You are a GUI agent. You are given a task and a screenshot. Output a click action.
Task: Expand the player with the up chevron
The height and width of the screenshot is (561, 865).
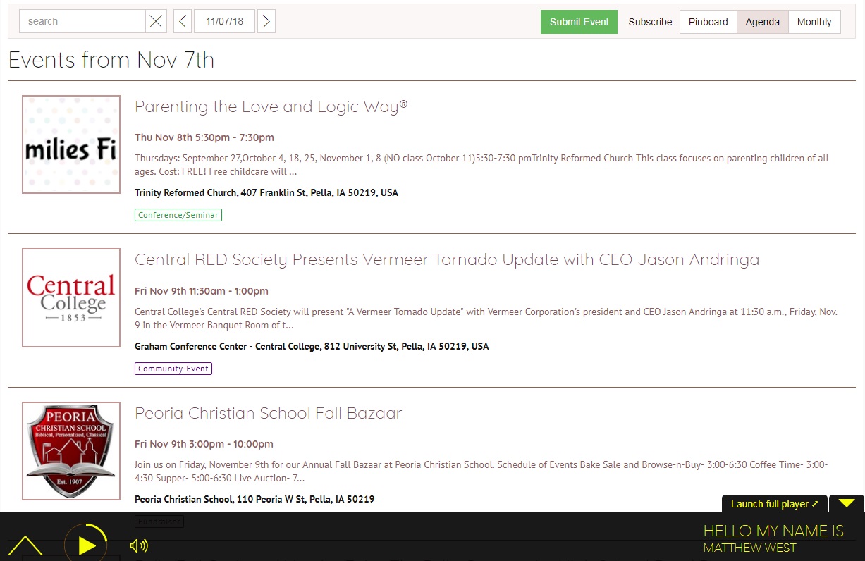coord(25,545)
